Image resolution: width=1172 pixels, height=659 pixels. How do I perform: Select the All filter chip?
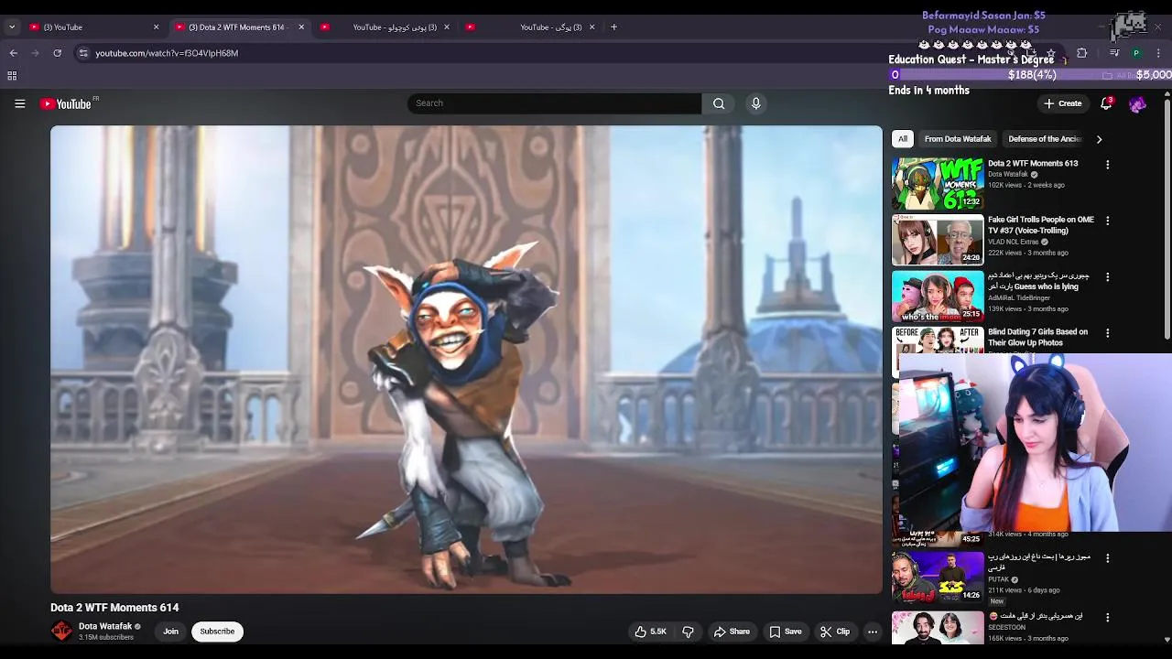point(903,139)
